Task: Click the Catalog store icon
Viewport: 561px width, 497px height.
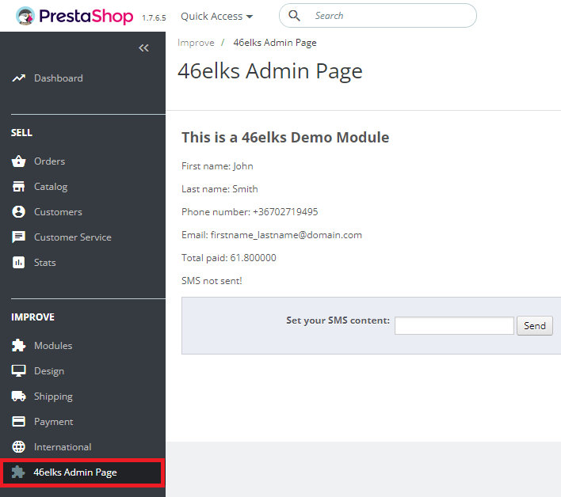Action: click(x=19, y=187)
